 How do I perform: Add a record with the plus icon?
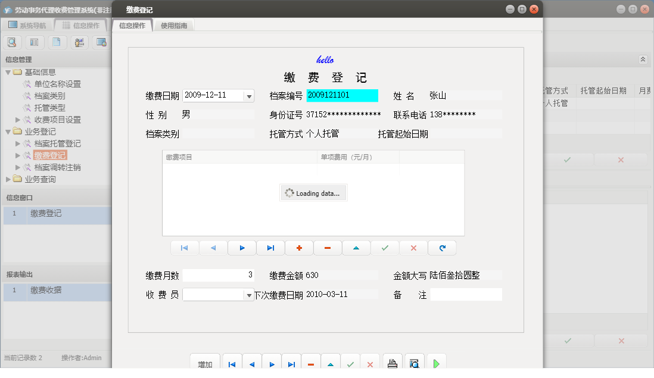coord(299,248)
